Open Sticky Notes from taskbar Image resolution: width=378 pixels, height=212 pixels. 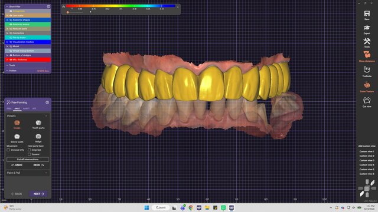215,208
